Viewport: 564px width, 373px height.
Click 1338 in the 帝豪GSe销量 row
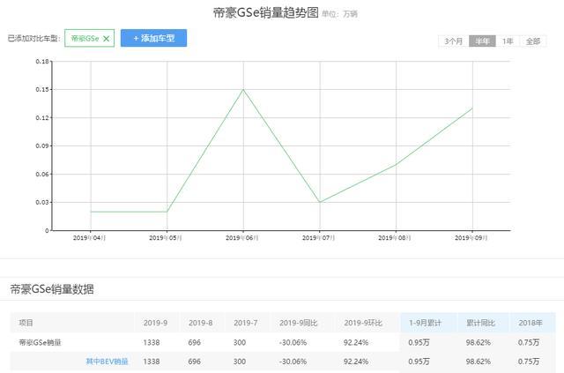[x=152, y=342]
